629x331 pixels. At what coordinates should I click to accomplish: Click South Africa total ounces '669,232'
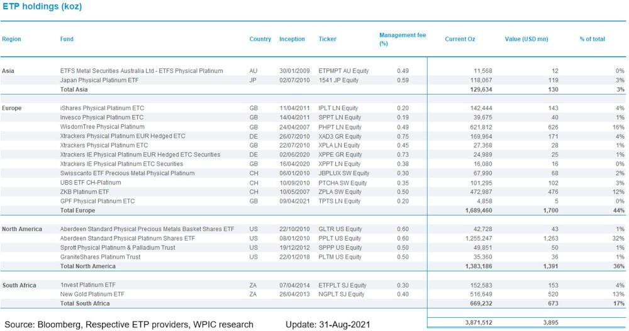pyautogui.click(x=481, y=303)
